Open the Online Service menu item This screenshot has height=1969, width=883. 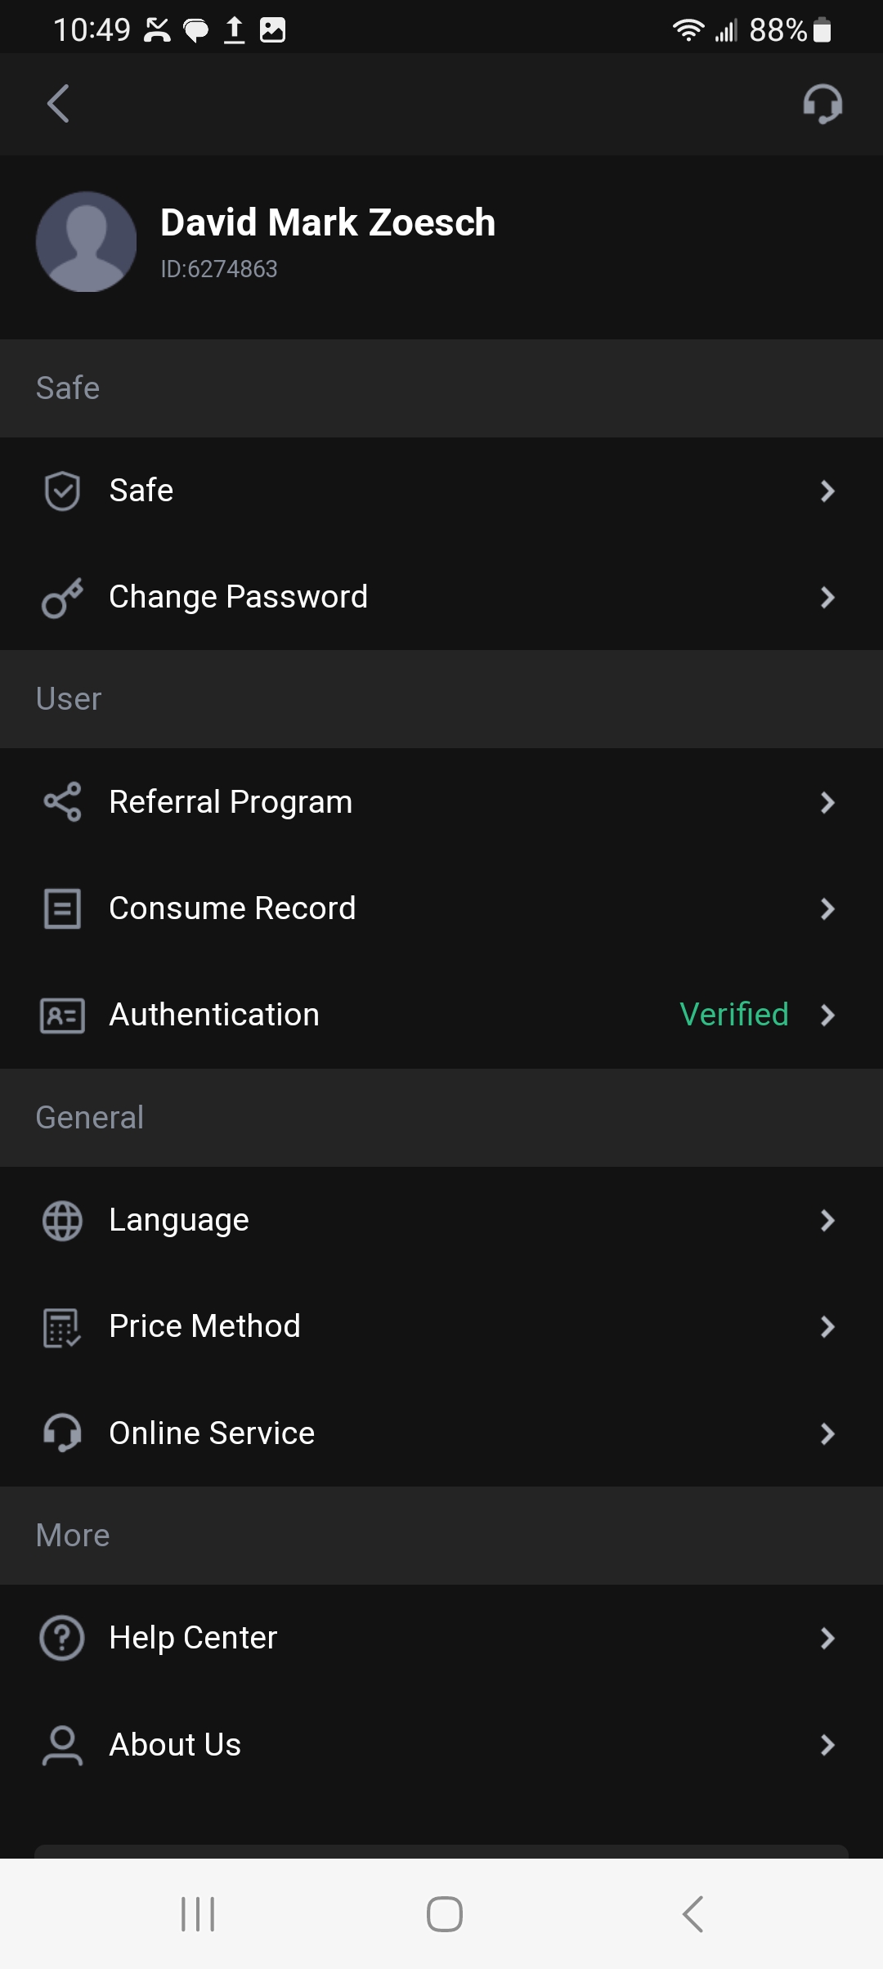click(x=212, y=1433)
